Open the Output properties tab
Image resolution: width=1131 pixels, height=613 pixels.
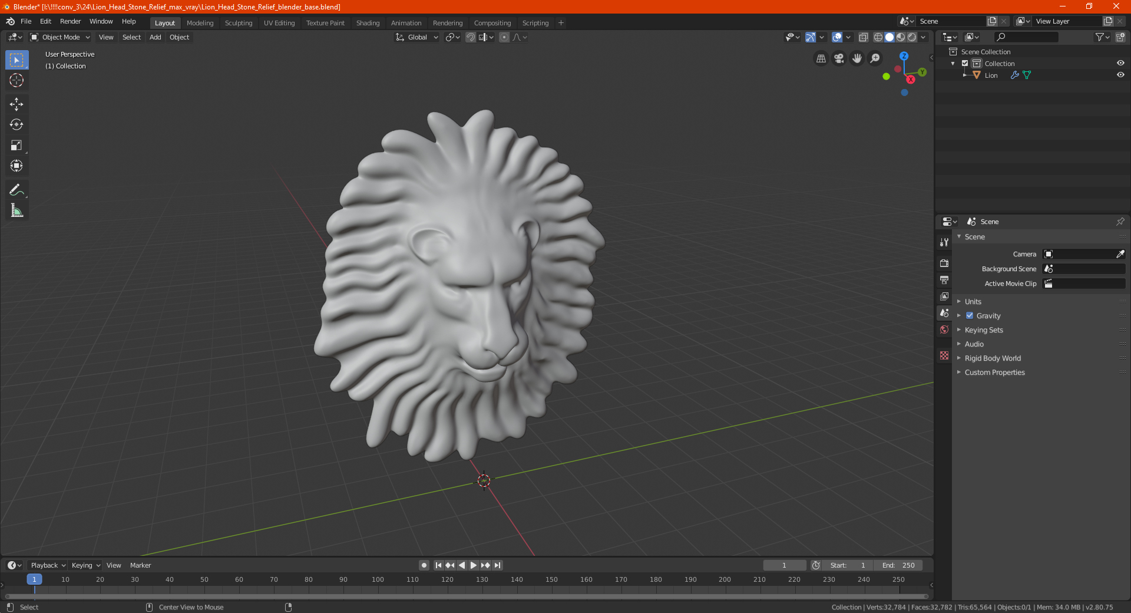click(x=944, y=279)
